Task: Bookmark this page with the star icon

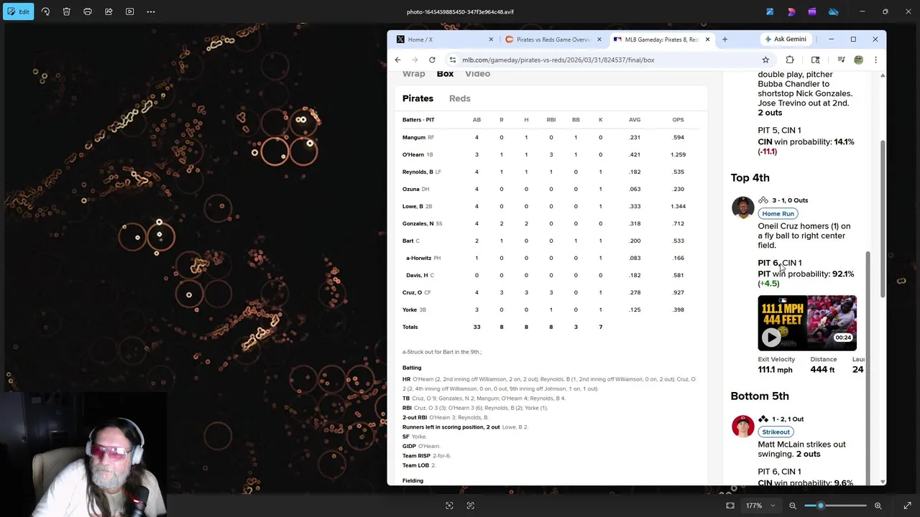Action: (x=765, y=60)
